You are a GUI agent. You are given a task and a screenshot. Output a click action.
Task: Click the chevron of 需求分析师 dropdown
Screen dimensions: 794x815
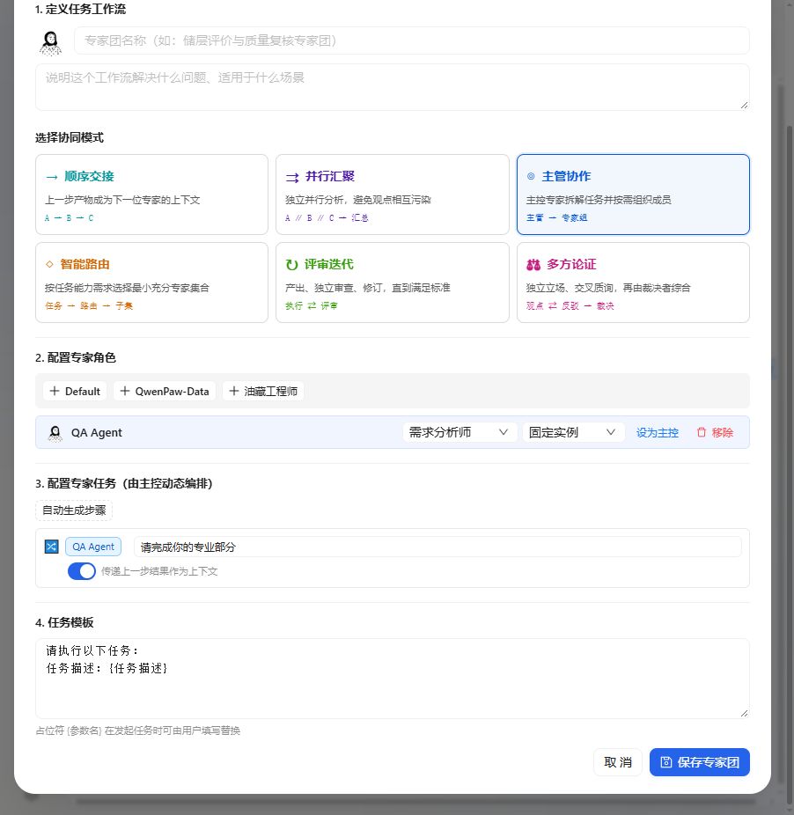click(x=504, y=432)
